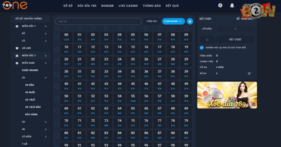
Task: Select number 55 in the grid
Action: (x=133, y=98)
